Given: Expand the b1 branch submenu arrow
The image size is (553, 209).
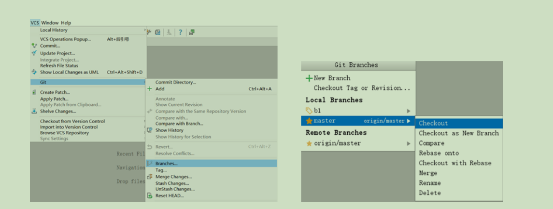Looking at the screenshot, I should [x=409, y=111].
